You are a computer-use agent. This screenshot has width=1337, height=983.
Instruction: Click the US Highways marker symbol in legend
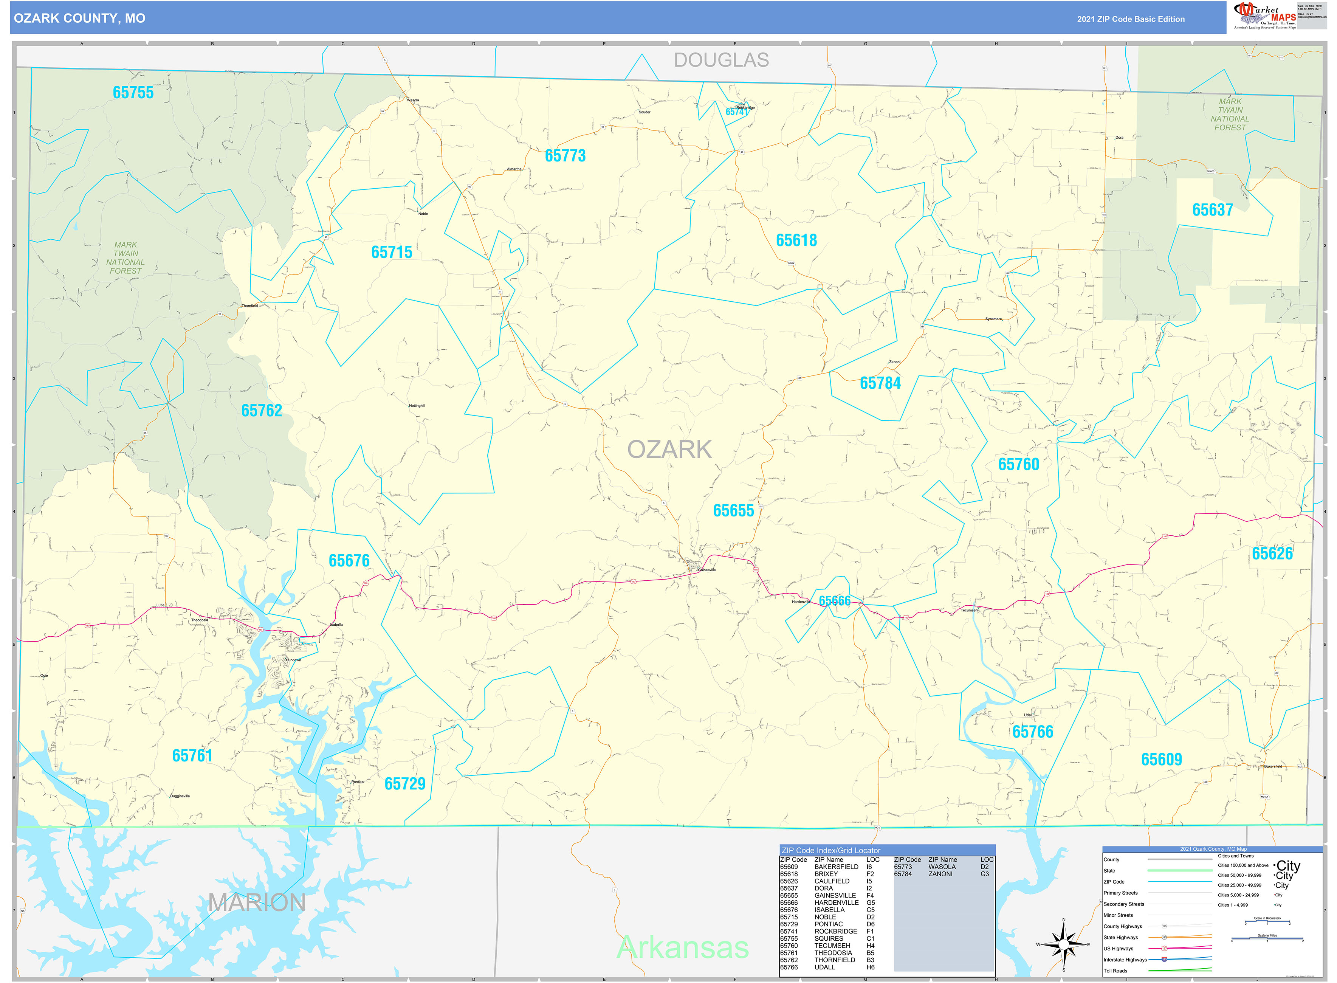(1165, 949)
